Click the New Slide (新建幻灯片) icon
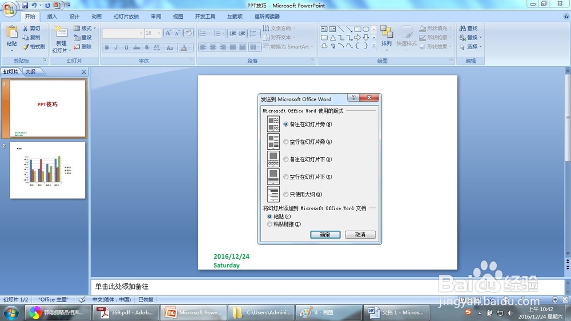 (x=61, y=33)
